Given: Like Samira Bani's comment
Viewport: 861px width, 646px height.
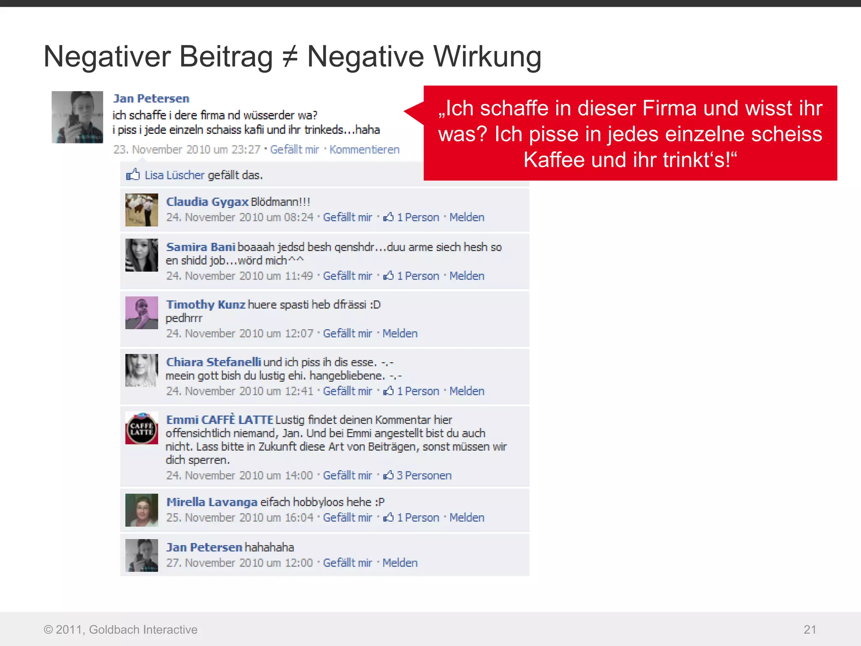Looking at the screenshot, I should click(x=347, y=275).
